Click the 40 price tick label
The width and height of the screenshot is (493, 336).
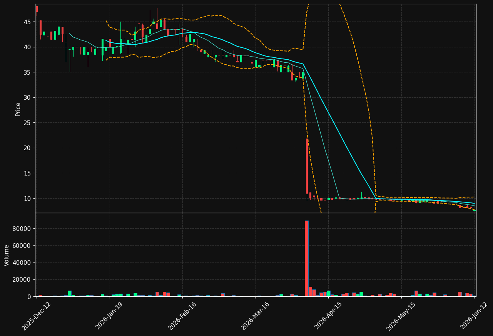coord(28,47)
